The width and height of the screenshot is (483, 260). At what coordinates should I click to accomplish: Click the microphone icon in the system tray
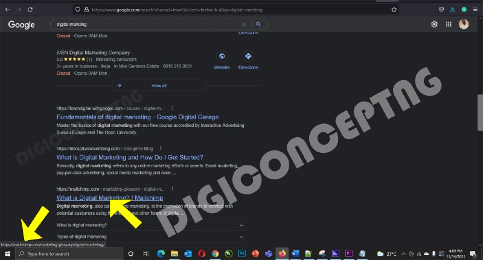tap(433, 253)
